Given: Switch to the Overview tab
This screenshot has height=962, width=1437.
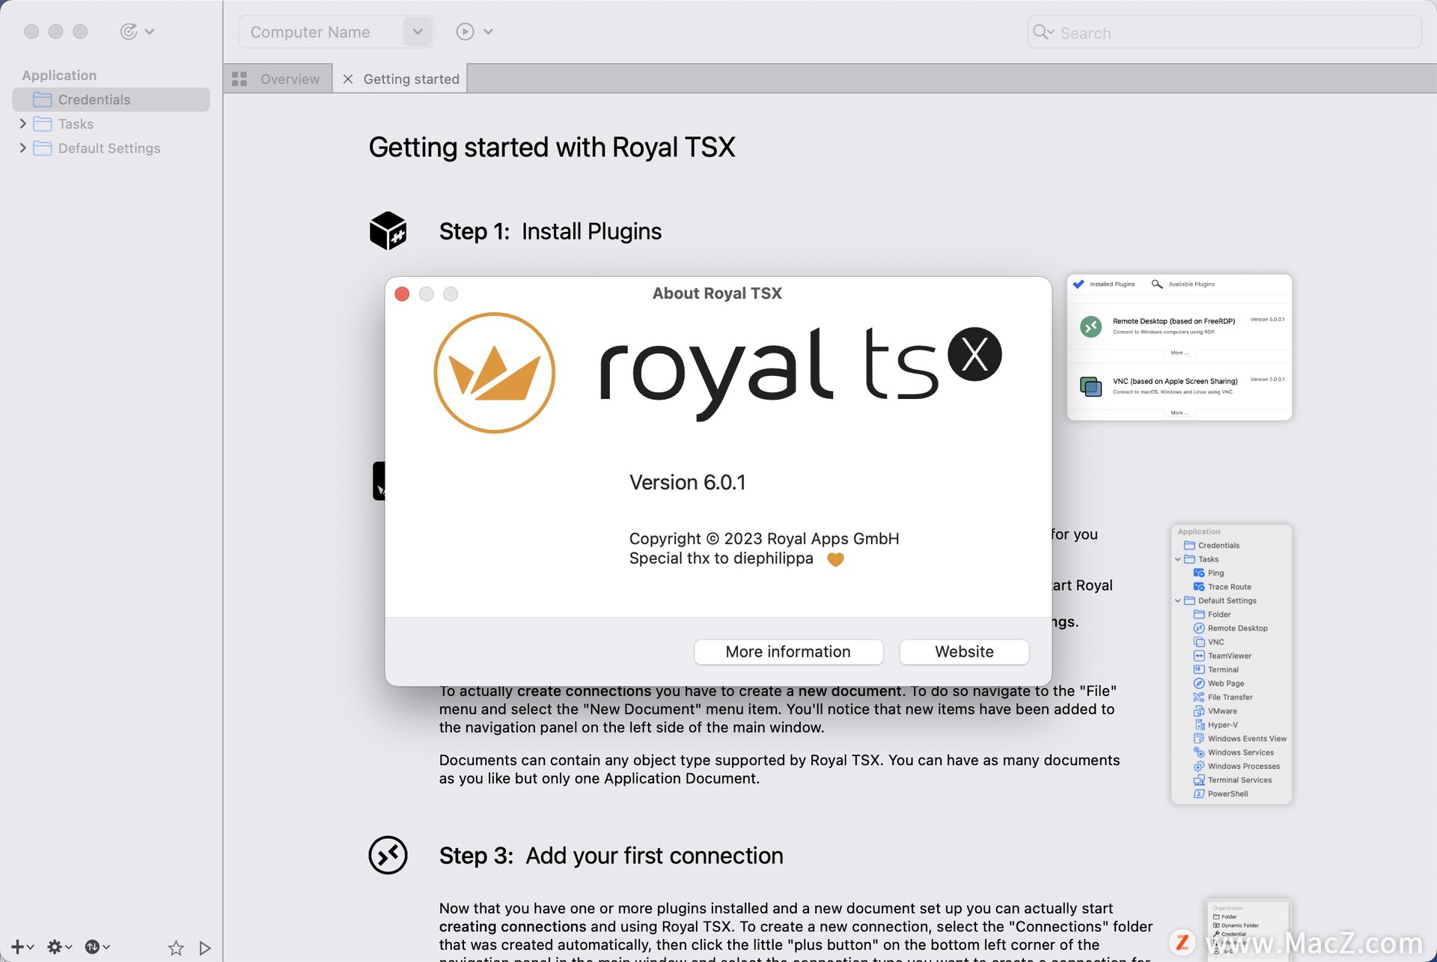Looking at the screenshot, I should (x=289, y=78).
